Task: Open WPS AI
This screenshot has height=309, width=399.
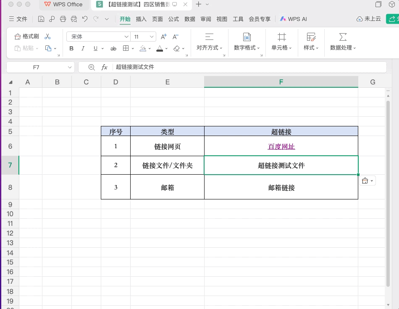Action: pyautogui.click(x=294, y=19)
